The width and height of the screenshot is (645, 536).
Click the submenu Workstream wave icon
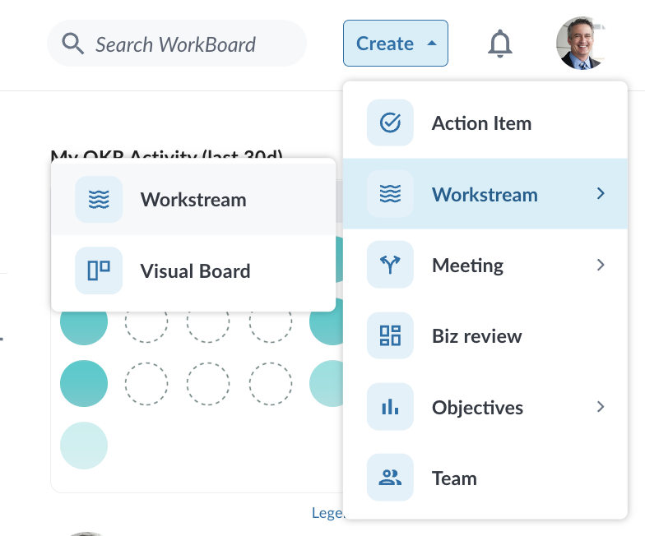click(x=99, y=199)
